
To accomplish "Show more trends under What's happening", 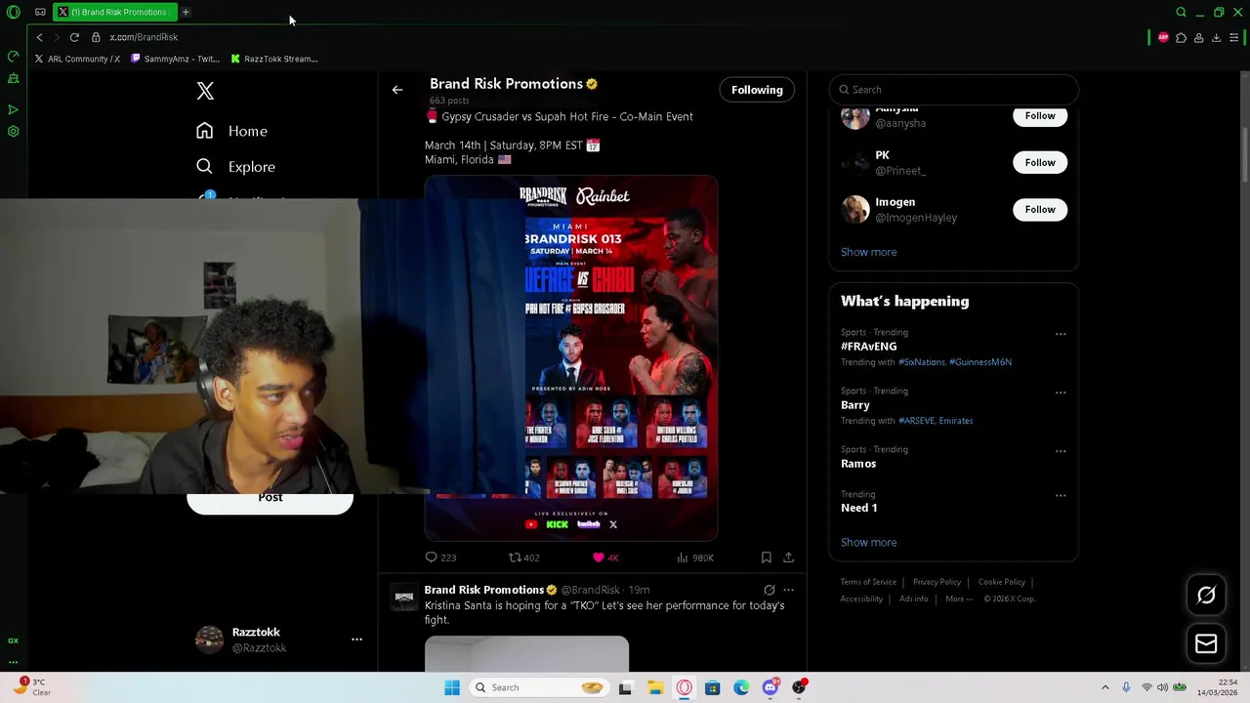I will point(868,542).
